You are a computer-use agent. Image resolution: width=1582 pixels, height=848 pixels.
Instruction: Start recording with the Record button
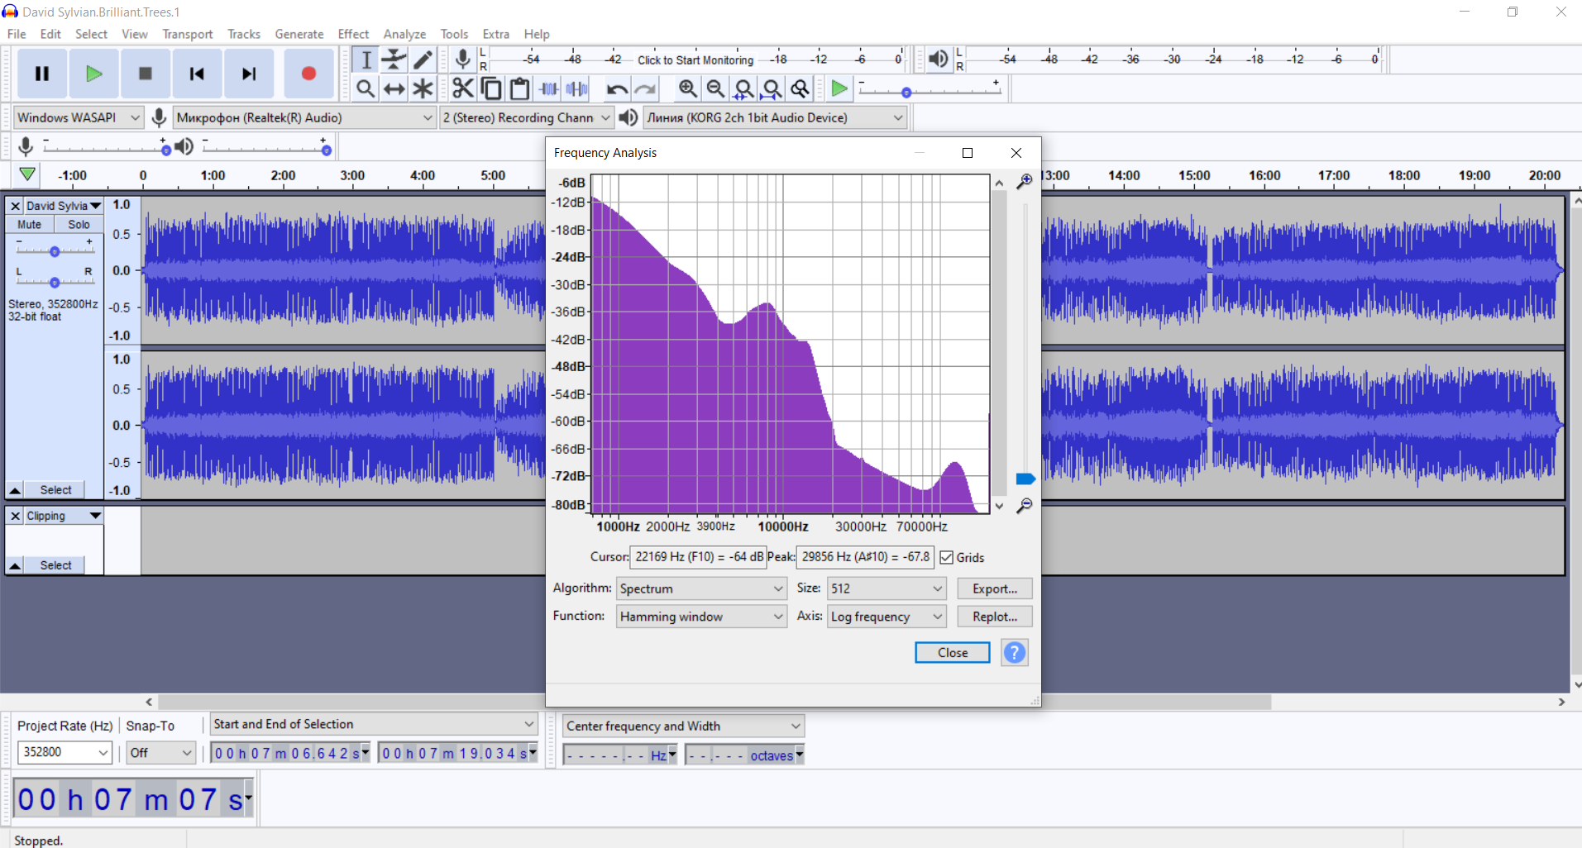(x=308, y=74)
